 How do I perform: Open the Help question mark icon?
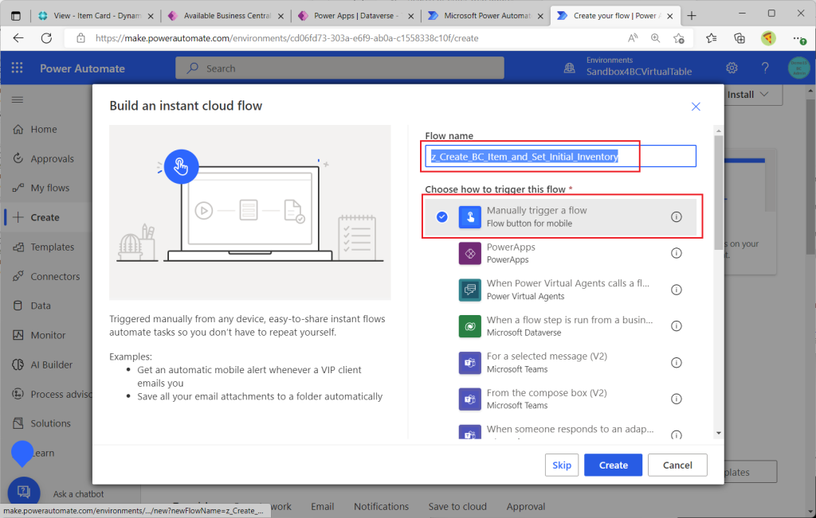(x=764, y=68)
